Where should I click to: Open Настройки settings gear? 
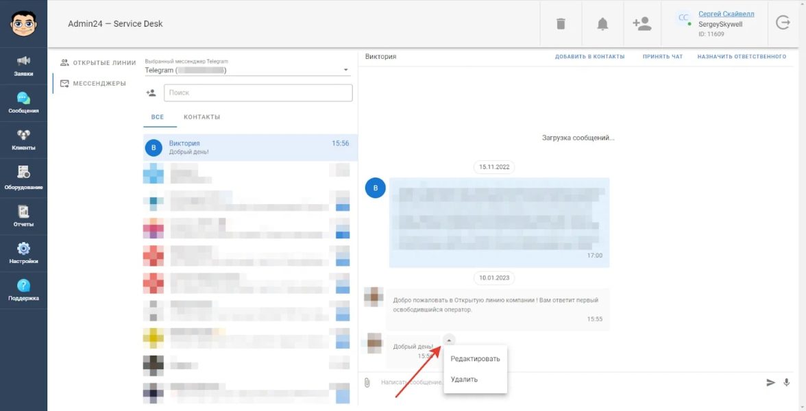click(x=23, y=253)
